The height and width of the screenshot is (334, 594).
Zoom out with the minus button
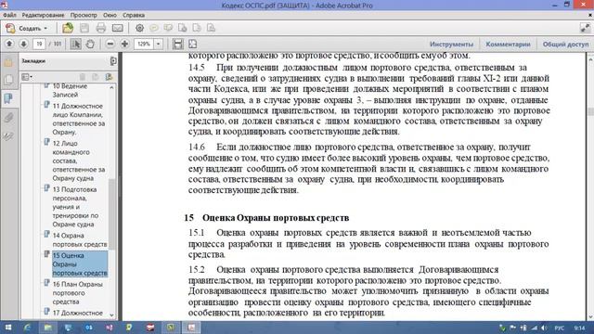tap(110, 44)
